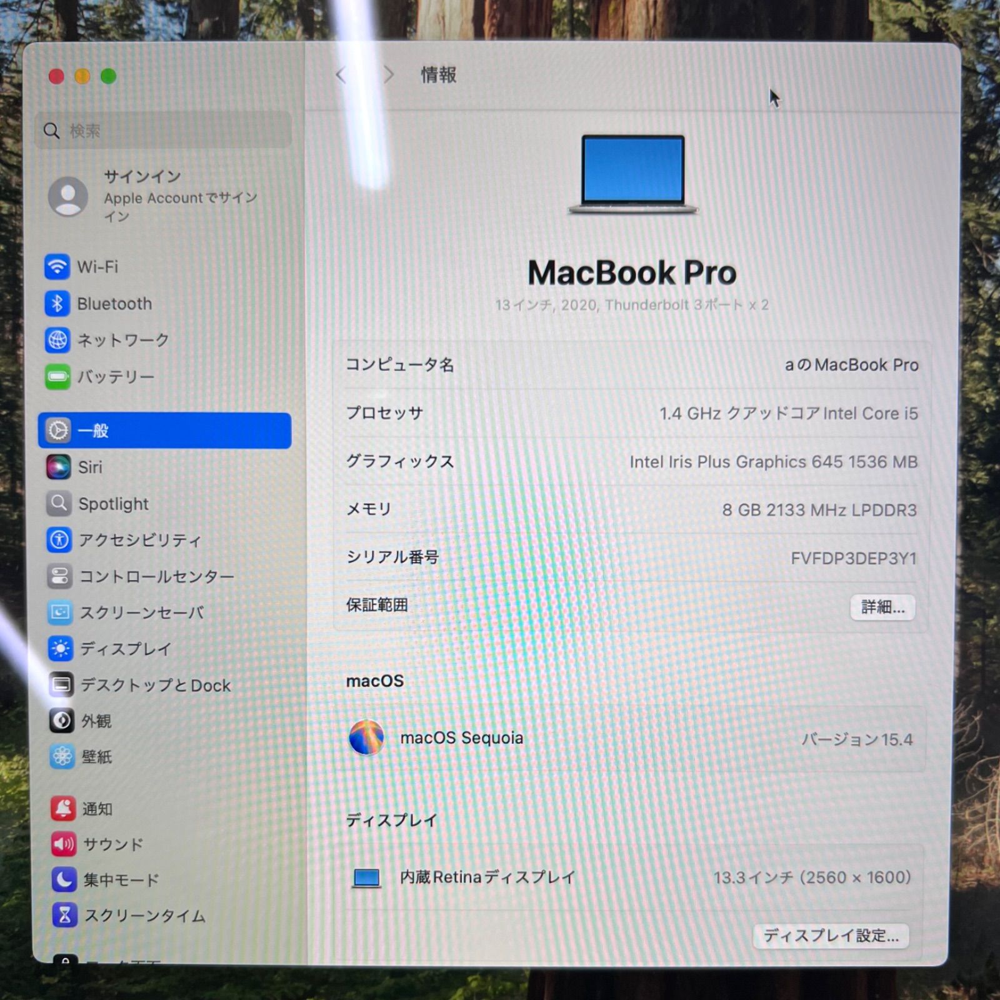This screenshot has height=1000, width=1000.
Task: Close the window with the red button
Action: (56, 76)
